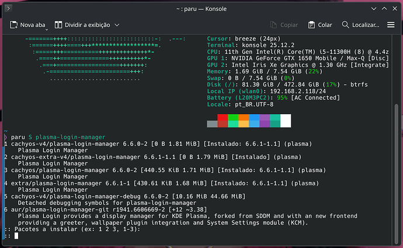Click the Dividir a exibição split view icon
403x248 pixels.
pyautogui.click(x=58, y=25)
